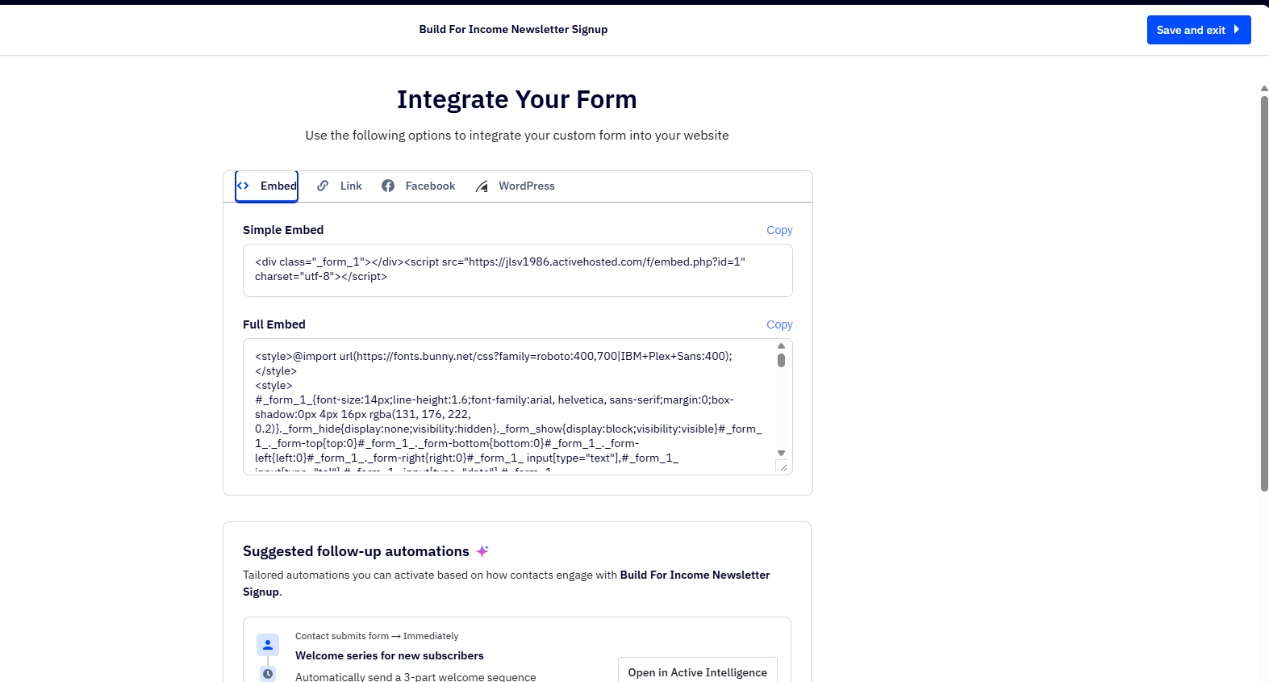
Task: Click the Save and exit button
Action: coord(1199,30)
